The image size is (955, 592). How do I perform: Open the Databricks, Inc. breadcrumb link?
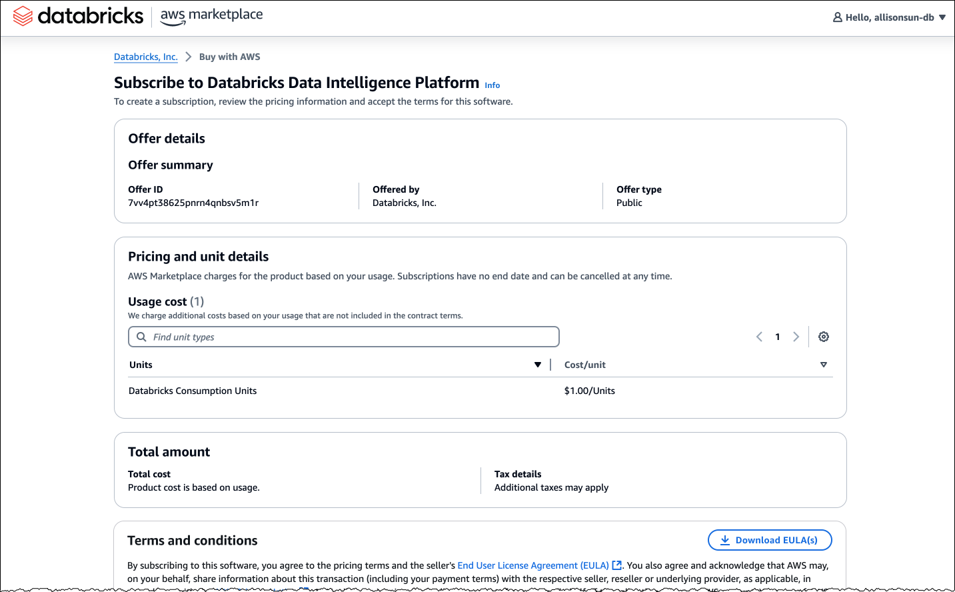click(146, 57)
